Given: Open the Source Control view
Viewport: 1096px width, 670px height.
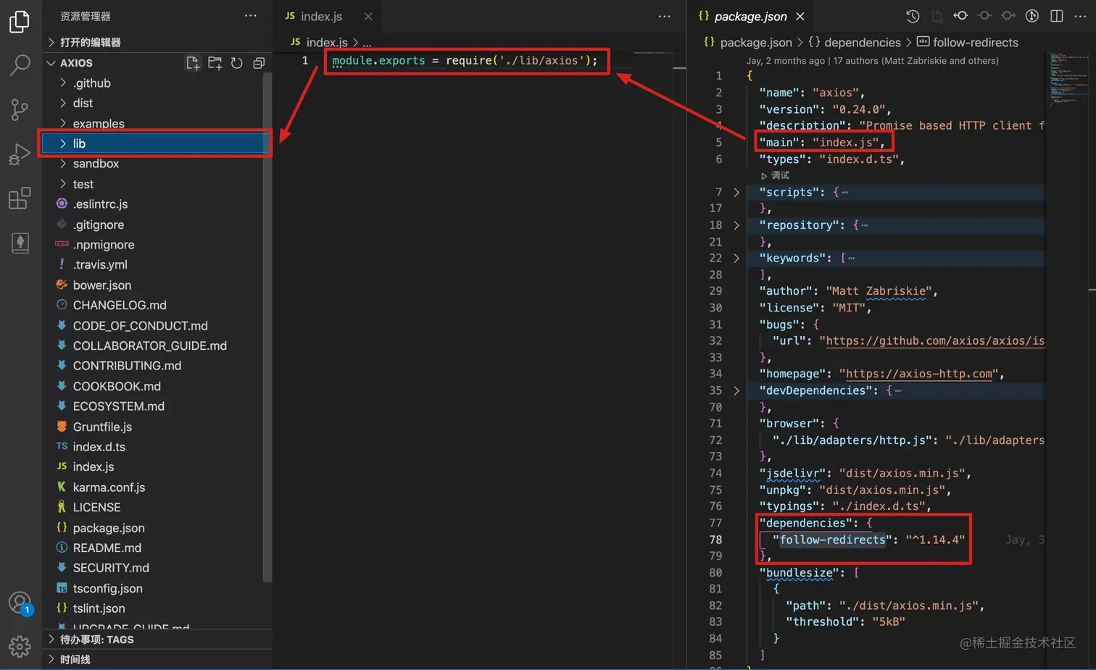Looking at the screenshot, I should (x=20, y=109).
